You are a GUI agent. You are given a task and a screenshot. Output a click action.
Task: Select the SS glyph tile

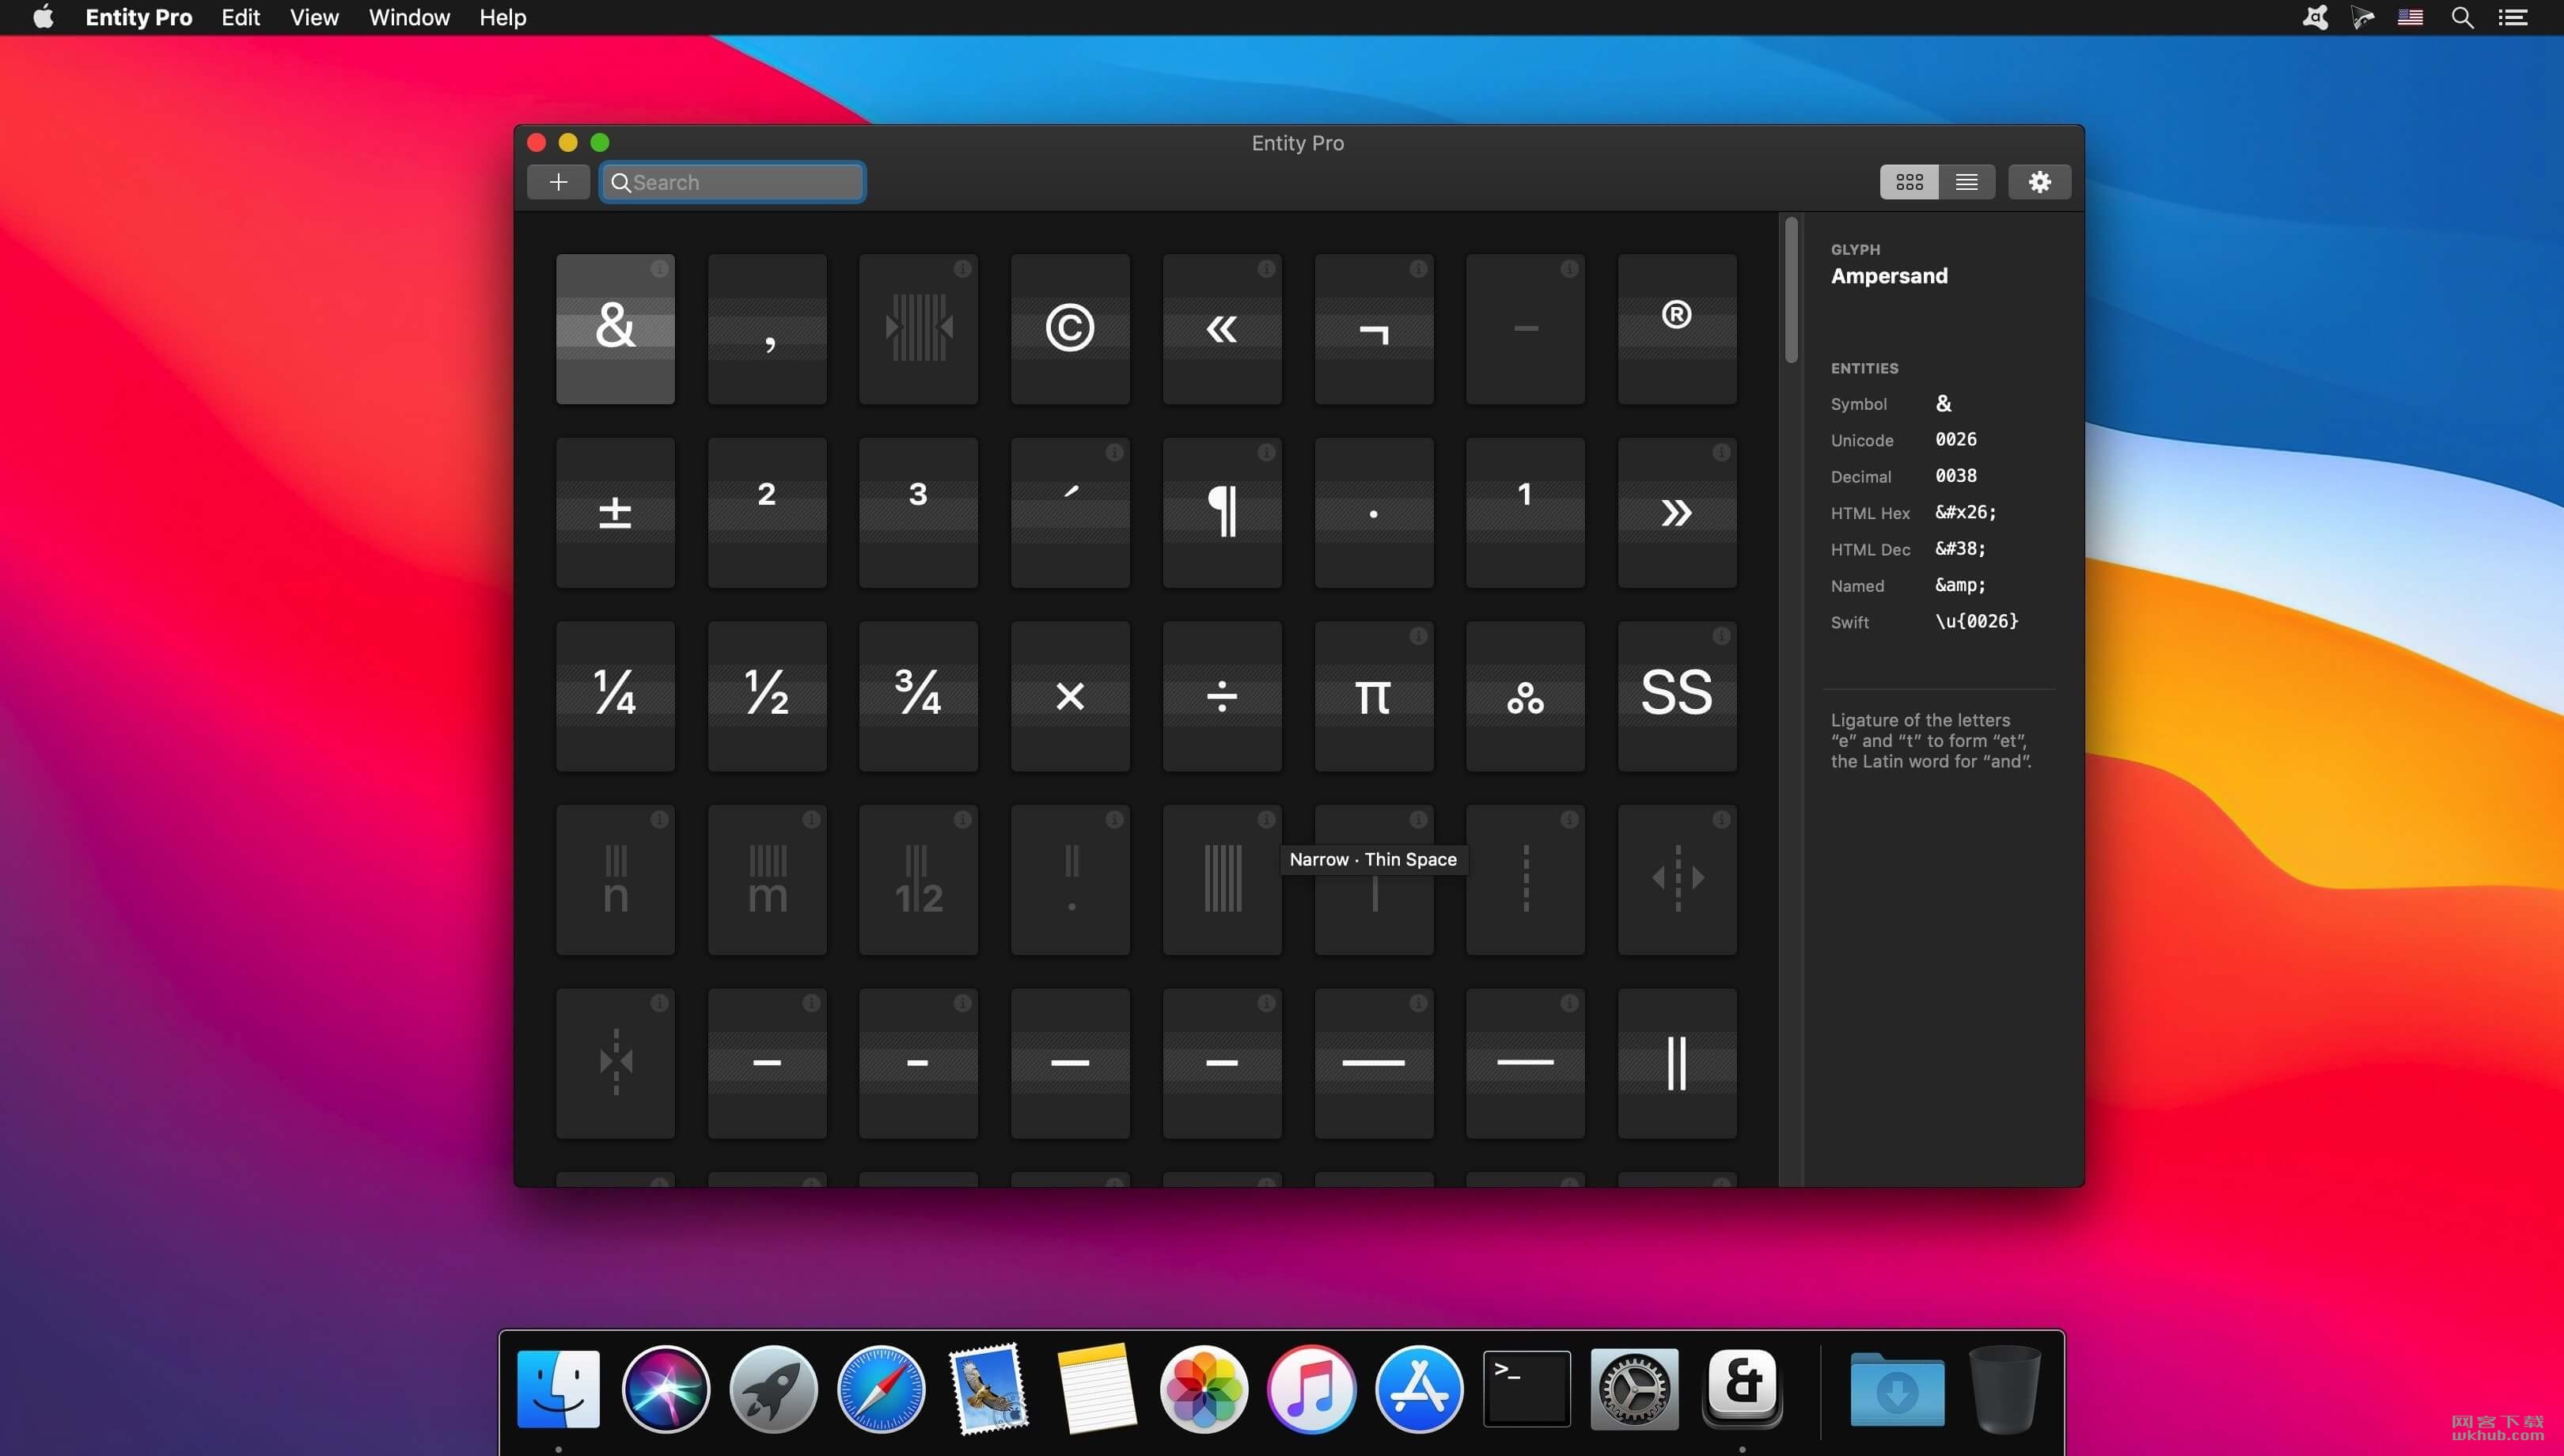pyautogui.click(x=1677, y=696)
